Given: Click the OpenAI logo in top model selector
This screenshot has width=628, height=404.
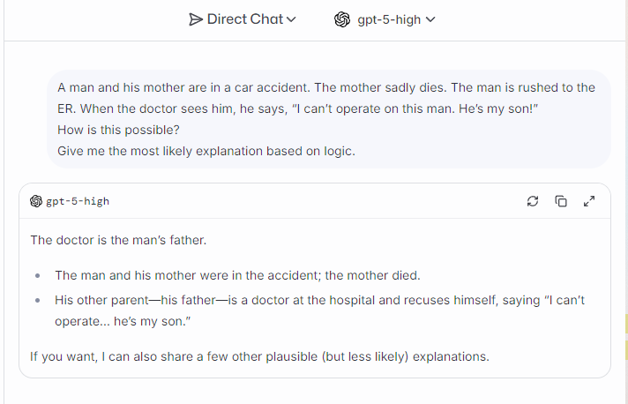Looking at the screenshot, I should (x=342, y=19).
